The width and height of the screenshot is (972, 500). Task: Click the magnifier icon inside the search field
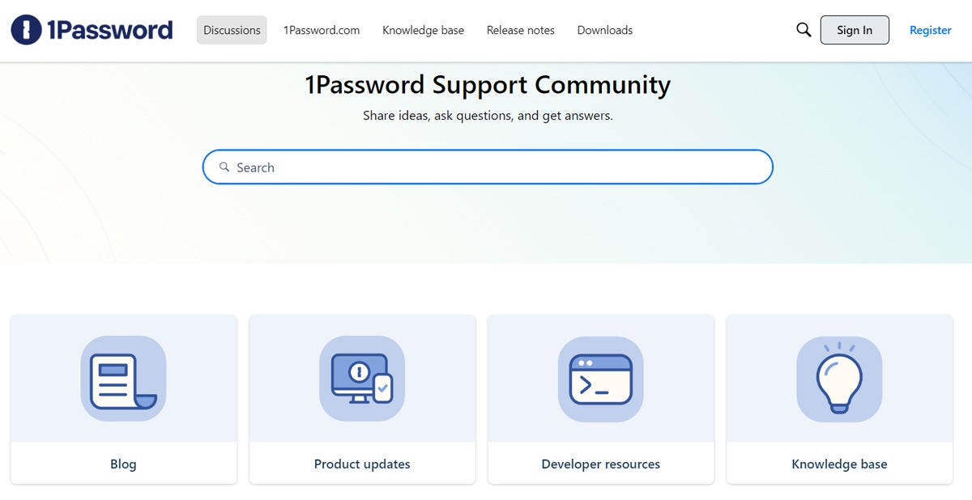pyautogui.click(x=224, y=167)
